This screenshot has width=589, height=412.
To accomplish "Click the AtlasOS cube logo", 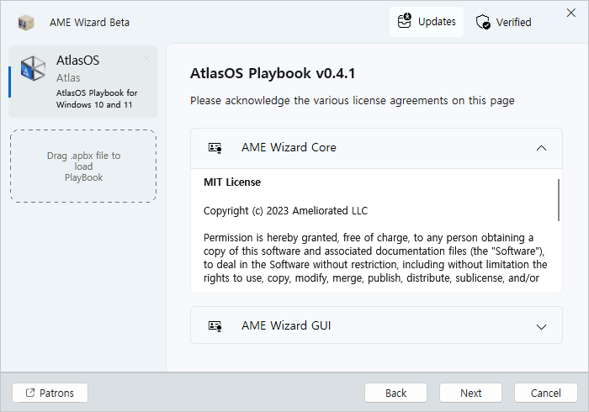I will [33, 68].
